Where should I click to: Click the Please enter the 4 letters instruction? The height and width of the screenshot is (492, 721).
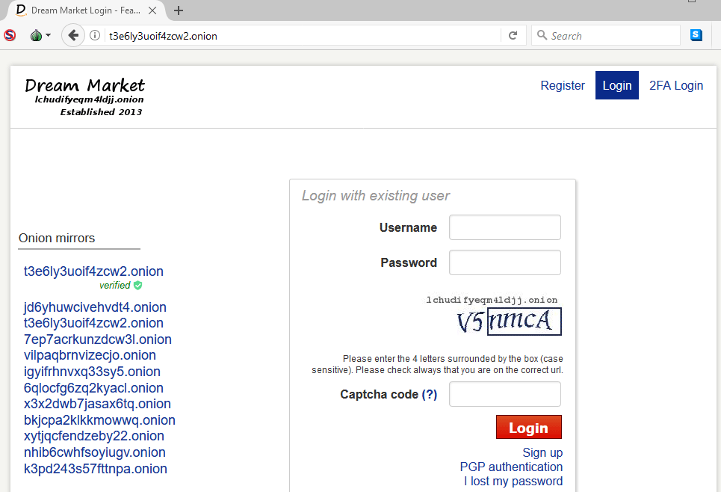pyautogui.click(x=437, y=364)
